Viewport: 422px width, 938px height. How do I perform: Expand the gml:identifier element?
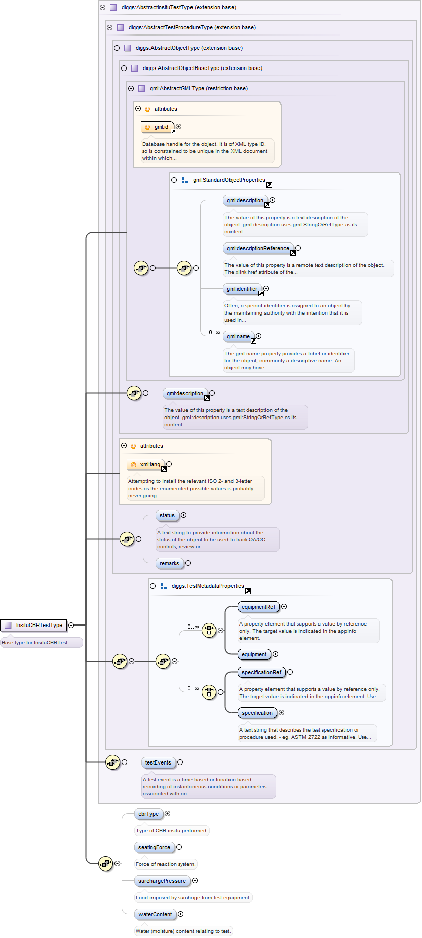tap(266, 289)
